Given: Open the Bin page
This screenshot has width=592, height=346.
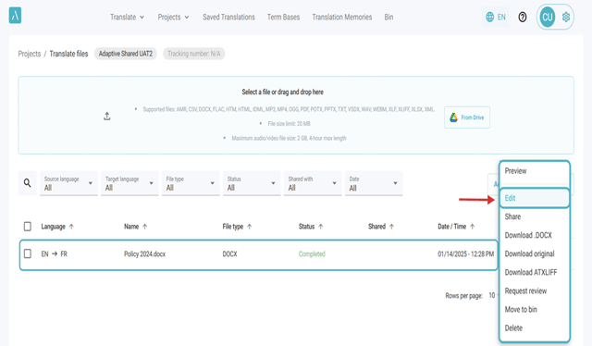Looking at the screenshot, I should [388, 17].
